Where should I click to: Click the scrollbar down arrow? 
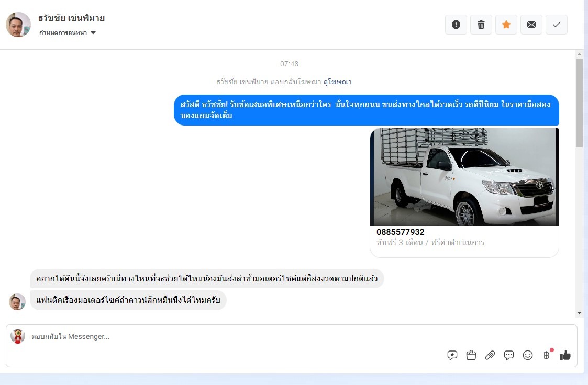tap(579, 313)
